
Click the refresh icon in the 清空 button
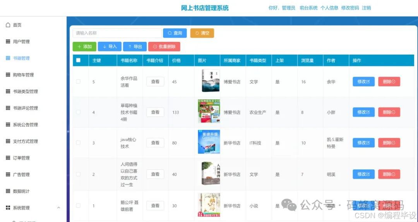[197, 33]
